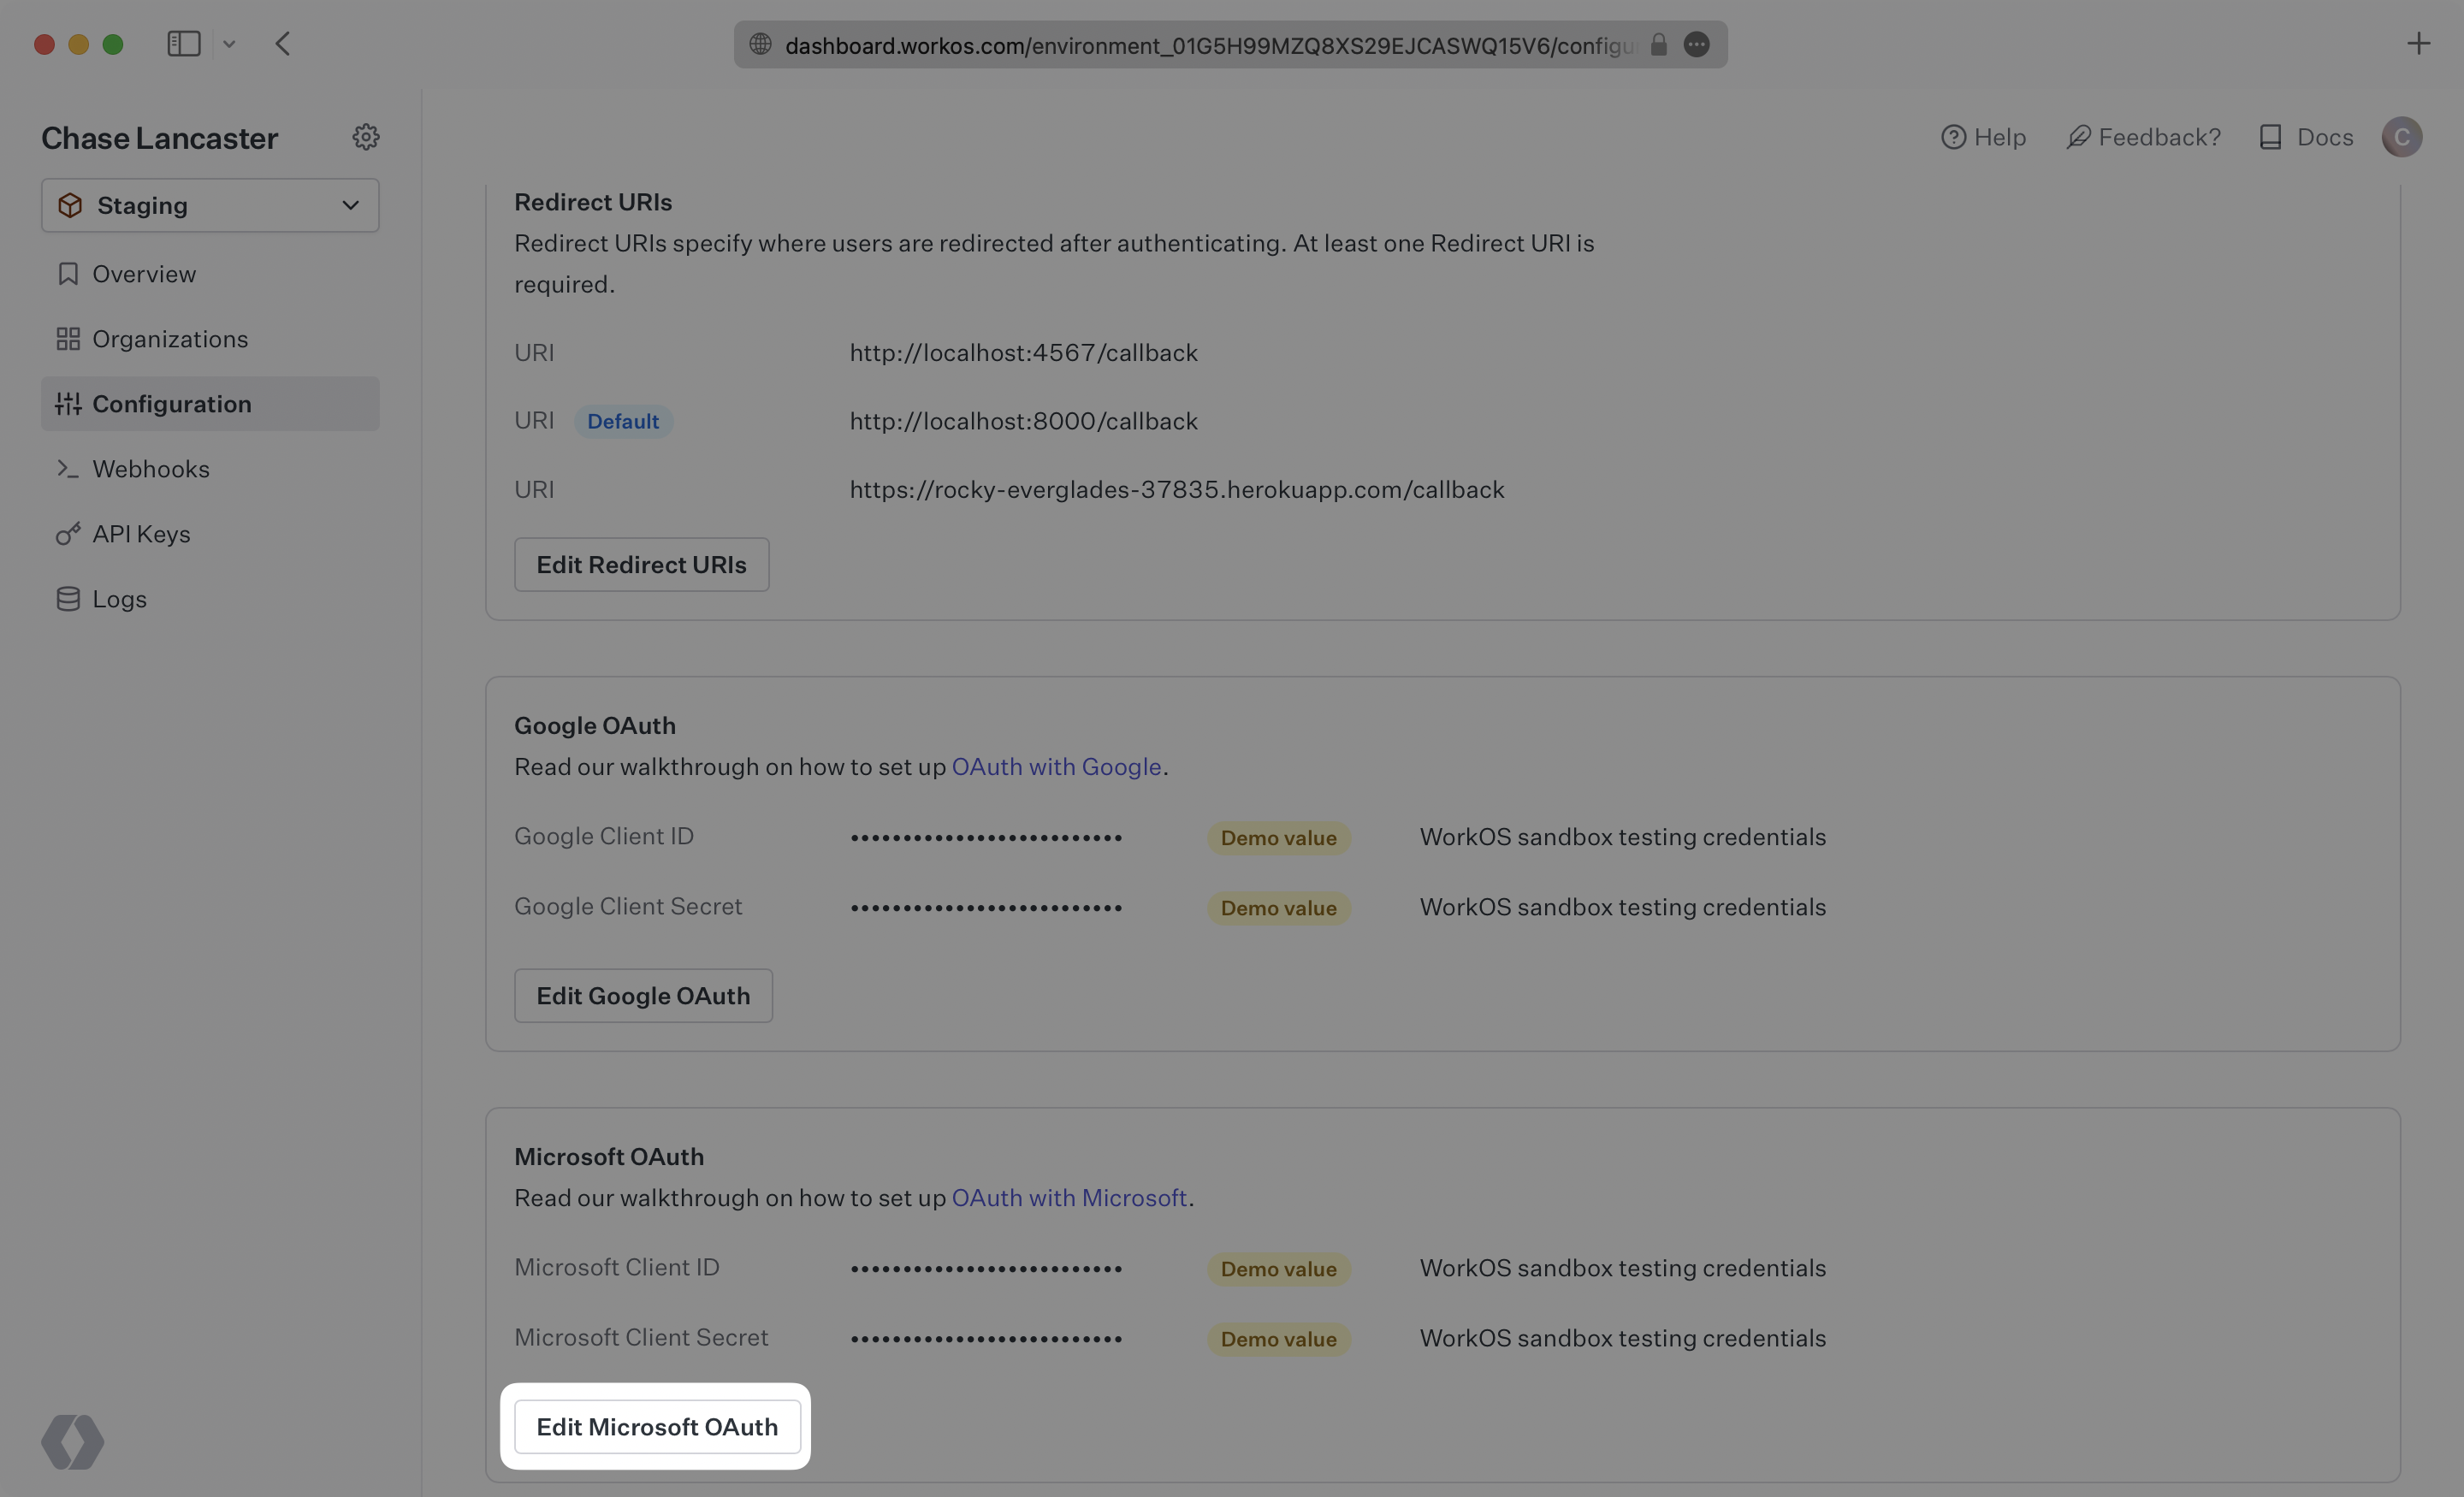Open the workspace settings gear next to Chase Lancaster
The width and height of the screenshot is (2464, 1497).
pyautogui.click(x=366, y=137)
